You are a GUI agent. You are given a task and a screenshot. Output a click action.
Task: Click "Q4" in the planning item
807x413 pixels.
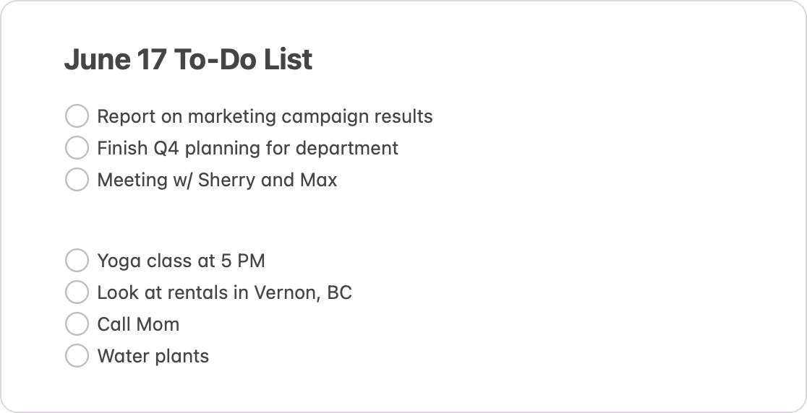(x=166, y=149)
